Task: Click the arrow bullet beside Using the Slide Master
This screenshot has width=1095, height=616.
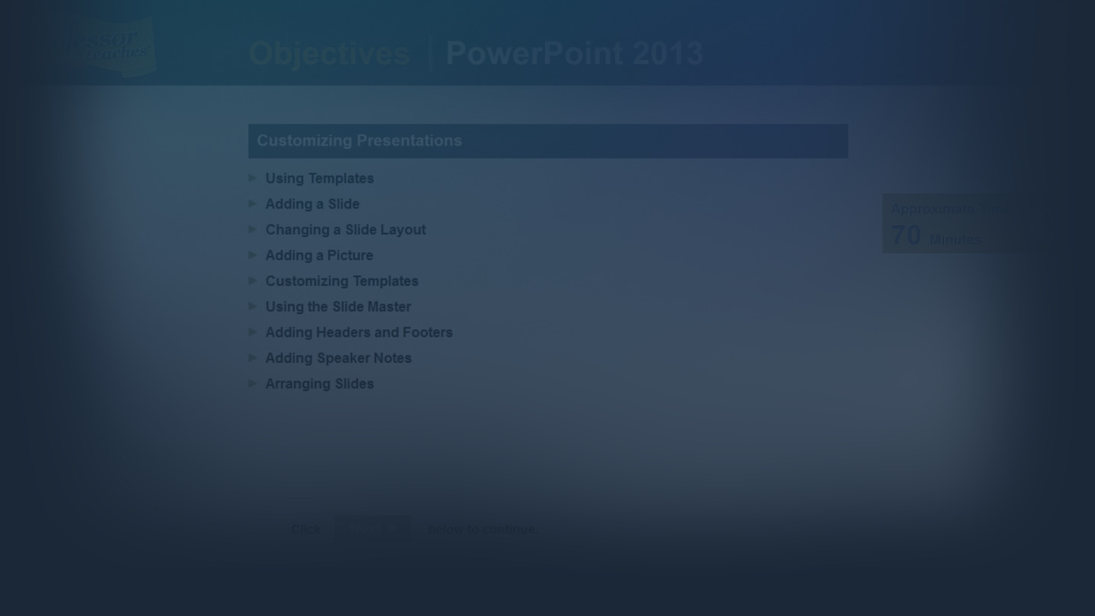Action: point(253,306)
